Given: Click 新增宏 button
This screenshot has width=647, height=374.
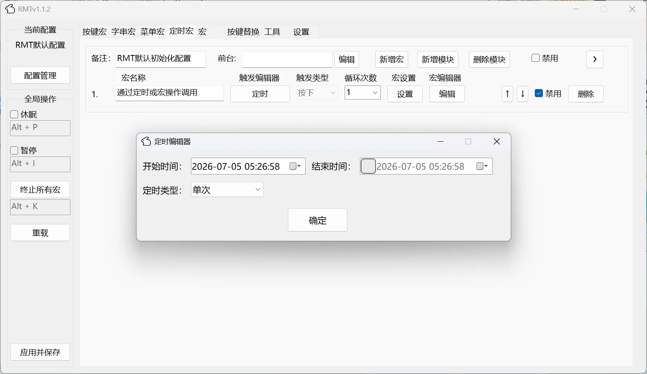Looking at the screenshot, I should click(392, 59).
